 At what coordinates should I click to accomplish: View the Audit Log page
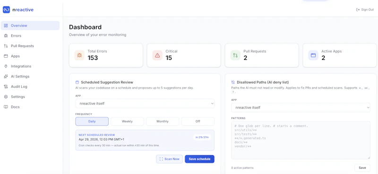click(x=30, y=87)
